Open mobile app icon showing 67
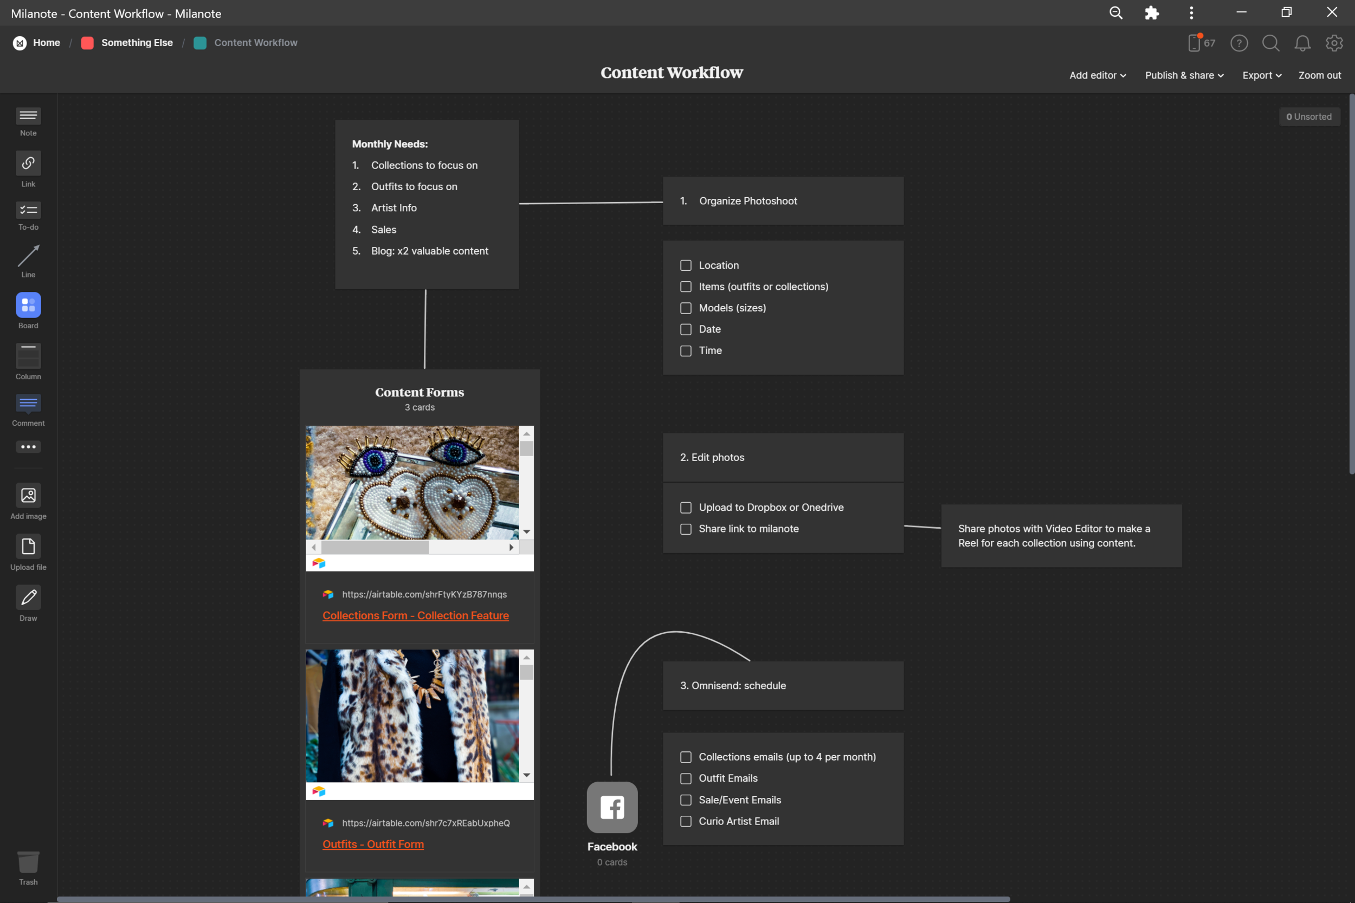Viewport: 1355px width, 903px height. pos(1201,43)
